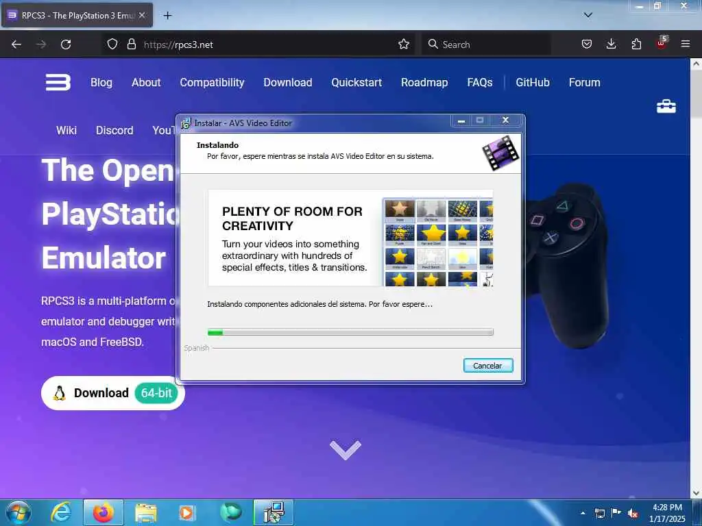702x526 pixels.
Task: Open the About menu item
Action: (146, 82)
